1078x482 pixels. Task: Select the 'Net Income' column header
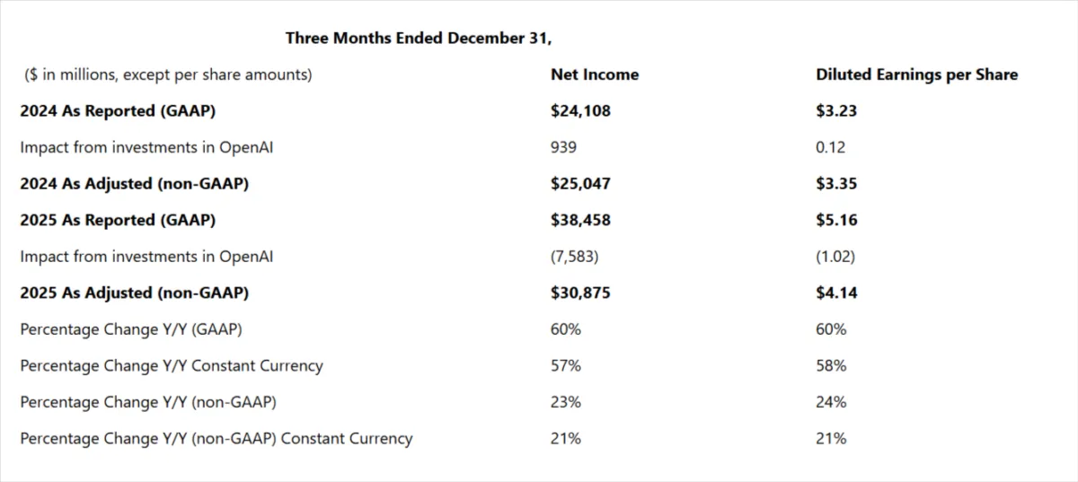coord(594,74)
